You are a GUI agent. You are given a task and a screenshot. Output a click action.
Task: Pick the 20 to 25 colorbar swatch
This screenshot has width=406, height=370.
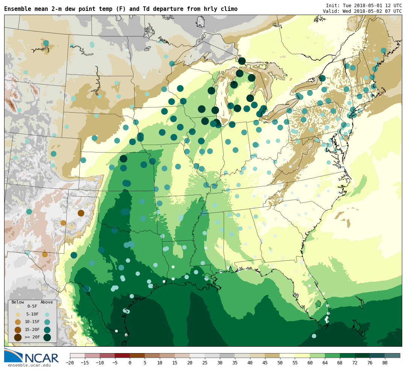[198, 356]
